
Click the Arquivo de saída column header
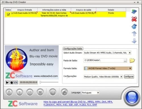(83, 10)
